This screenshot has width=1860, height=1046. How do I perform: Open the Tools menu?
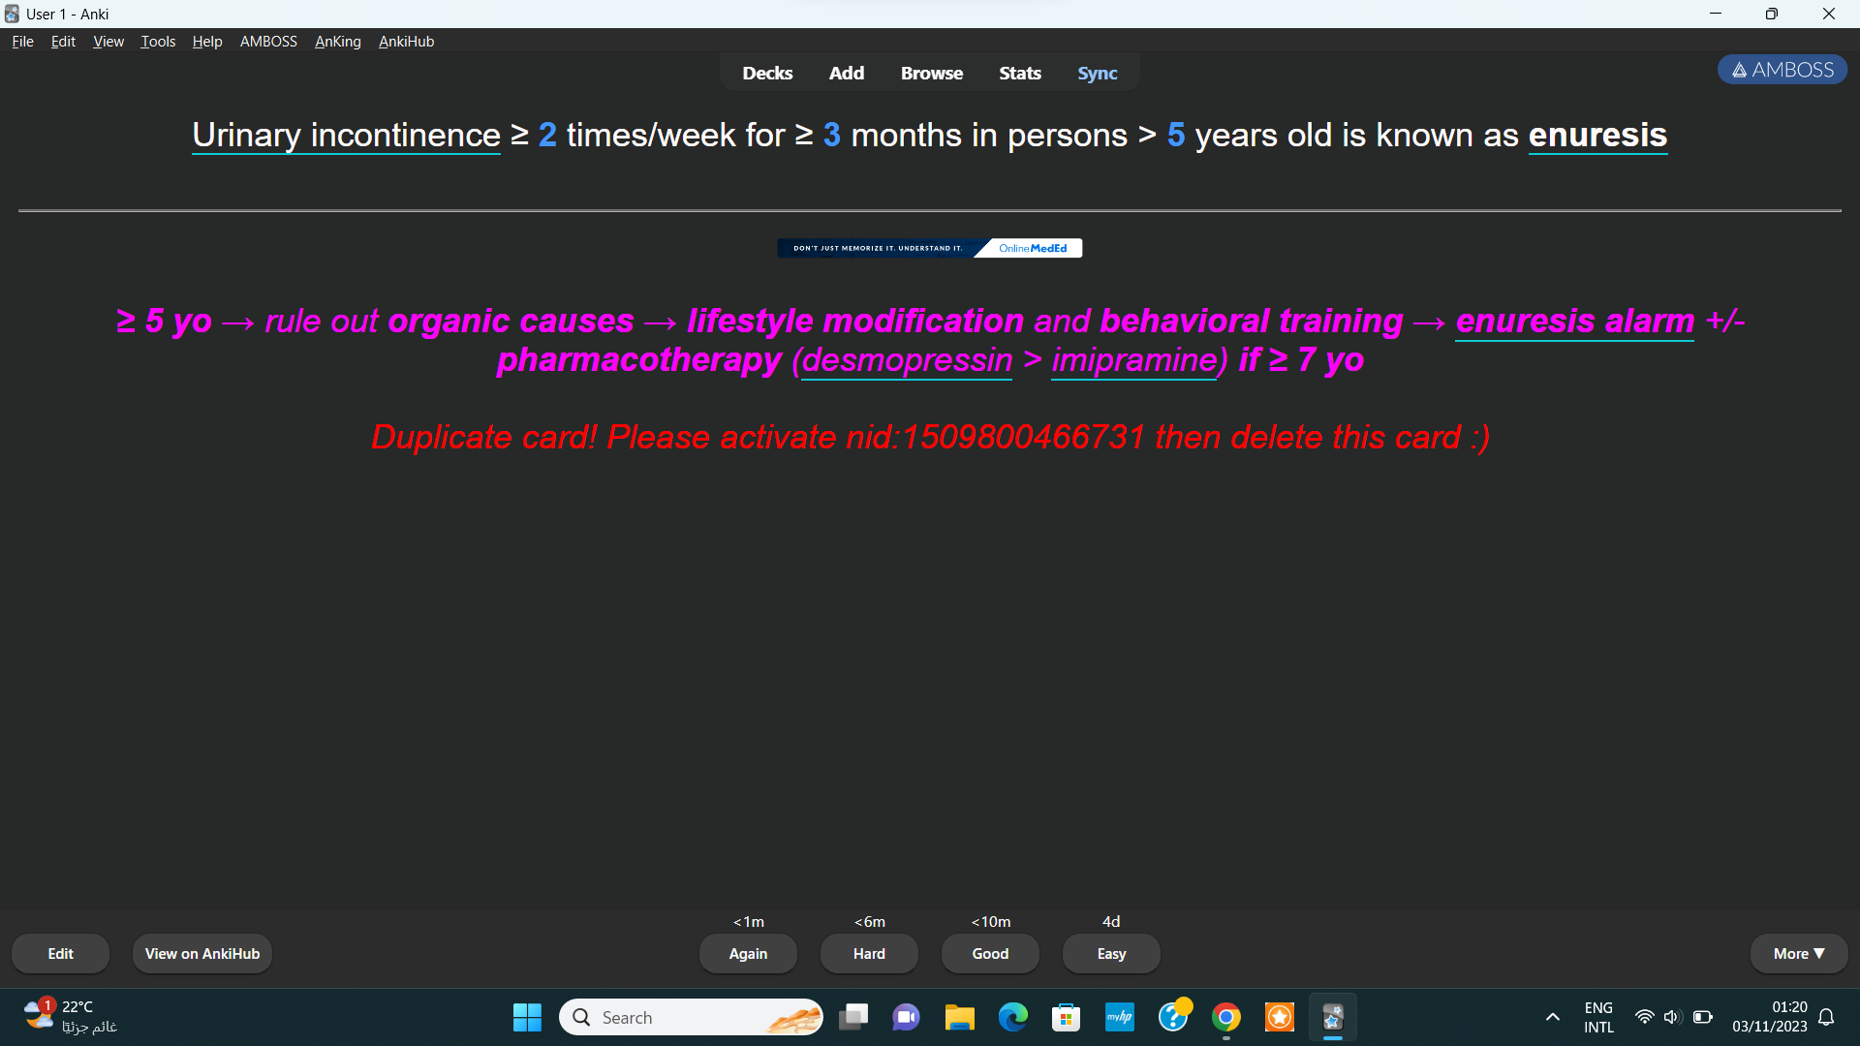tap(158, 42)
